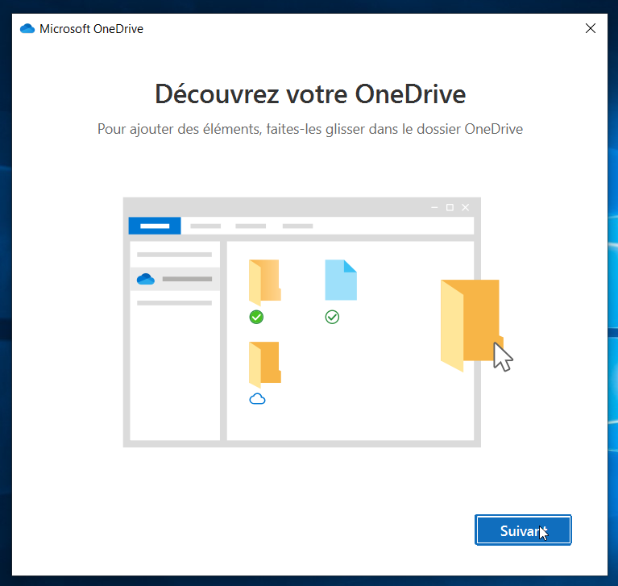Close the Microsoft OneDrive dialog
Viewport: 618px width, 586px height.
tap(591, 28)
